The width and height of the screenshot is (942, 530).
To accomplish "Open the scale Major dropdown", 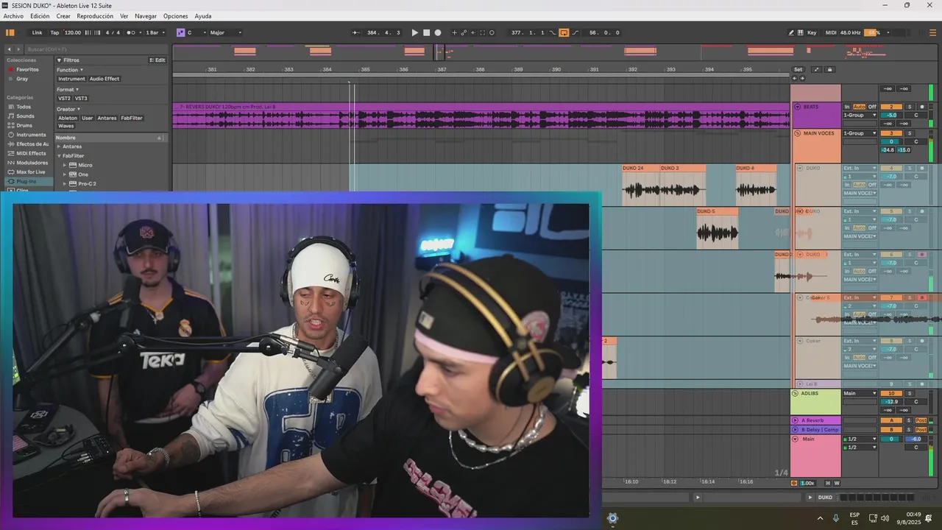I will point(225,32).
